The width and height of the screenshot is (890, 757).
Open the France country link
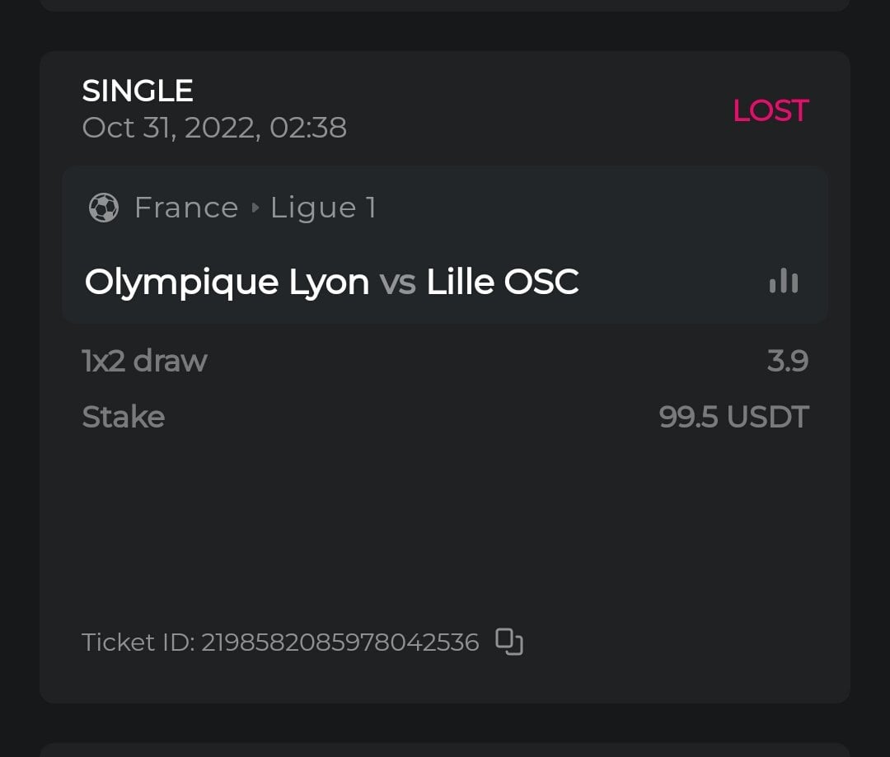tap(186, 208)
